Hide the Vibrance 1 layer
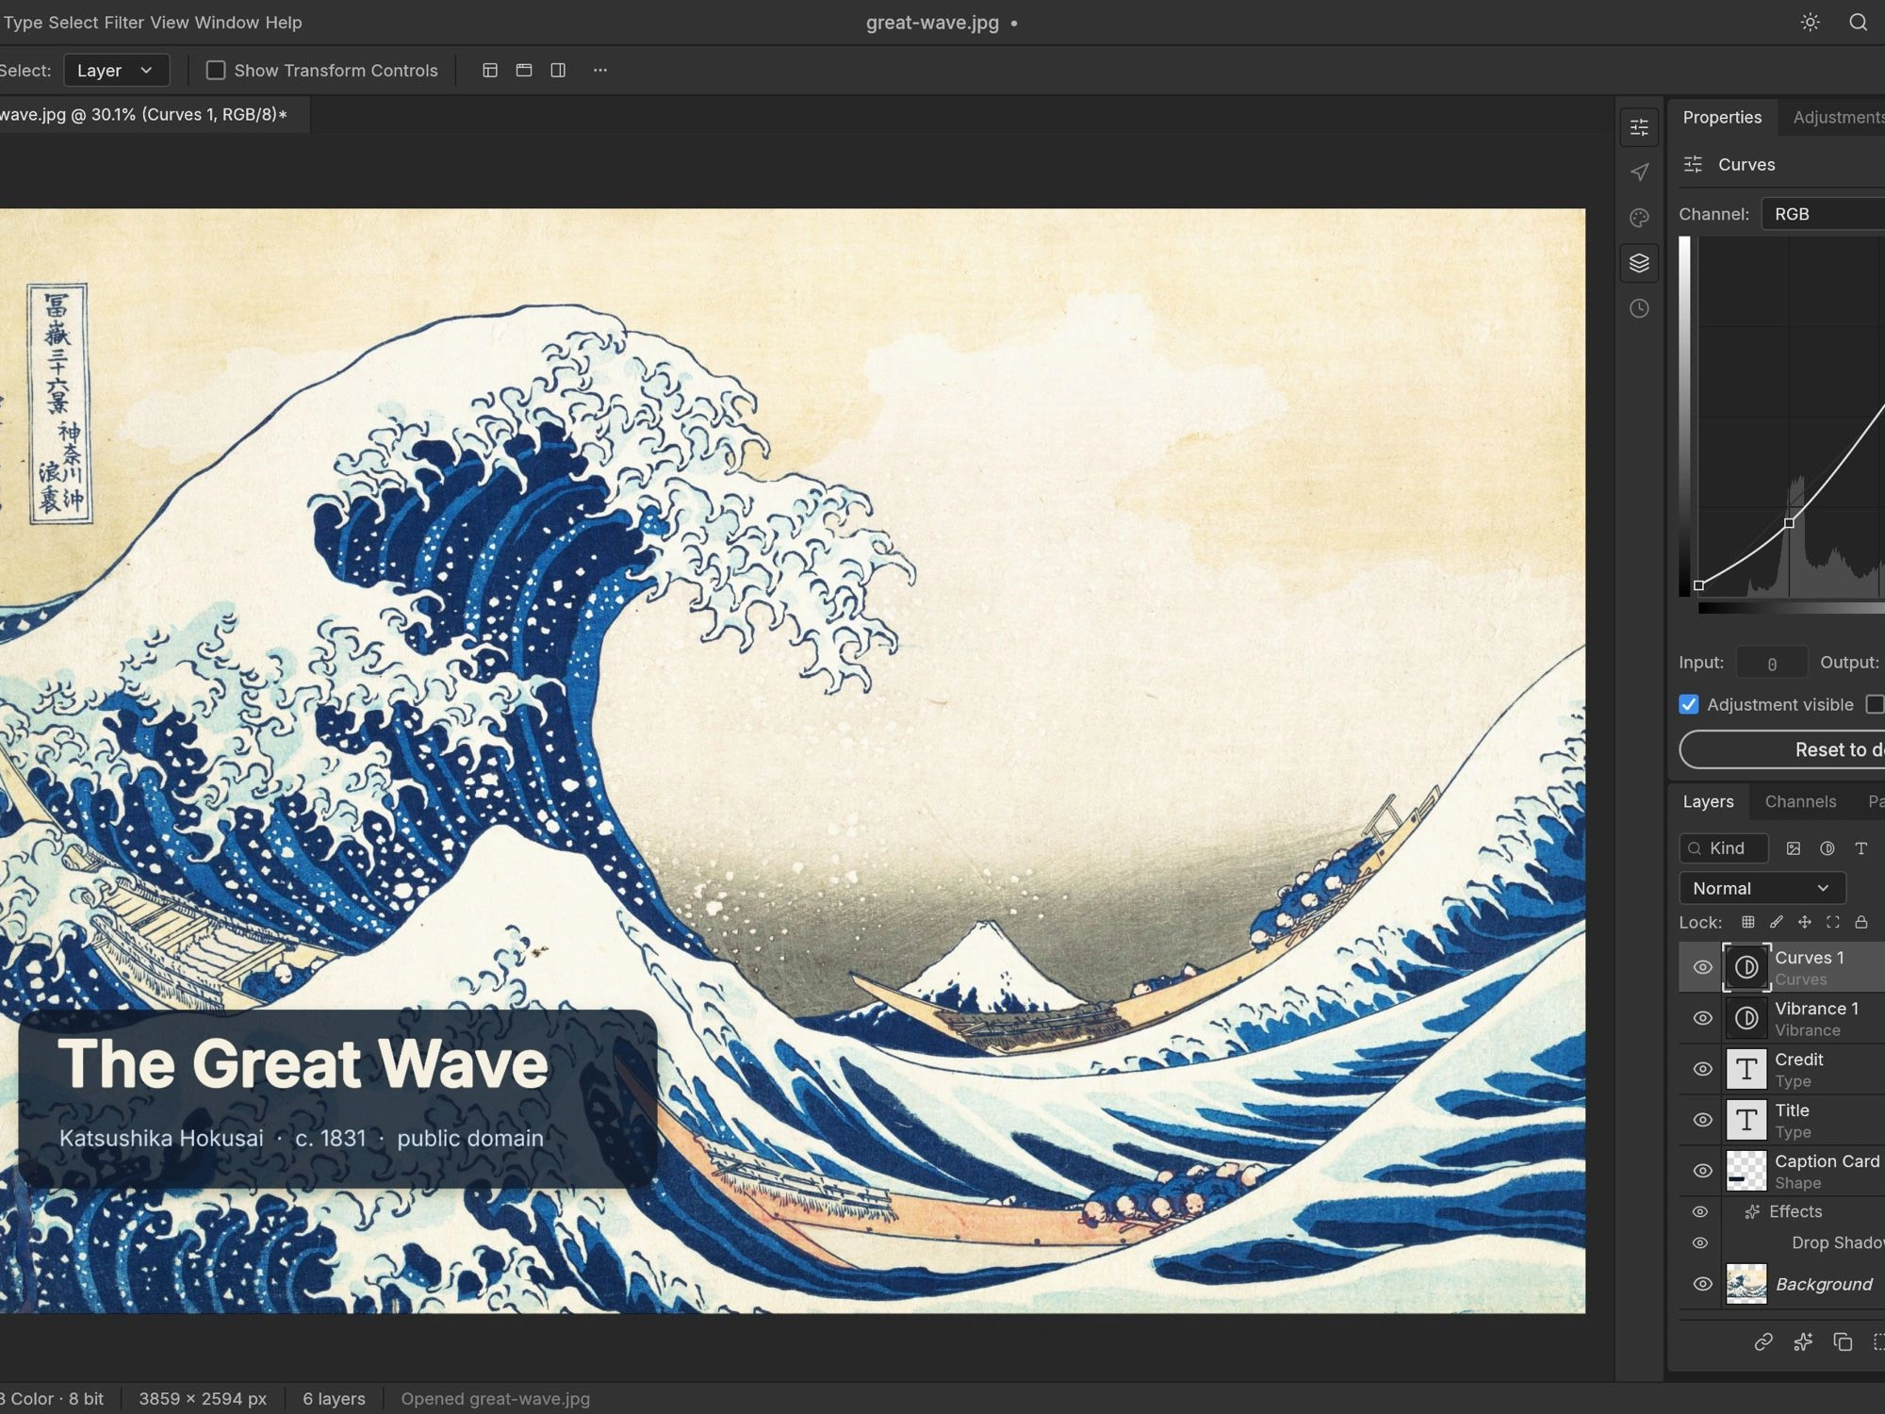The image size is (1885, 1414). tap(1702, 1018)
